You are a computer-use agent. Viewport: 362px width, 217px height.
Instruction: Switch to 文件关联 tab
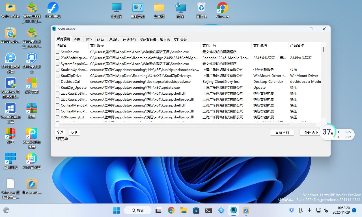[x=180, y=40]
